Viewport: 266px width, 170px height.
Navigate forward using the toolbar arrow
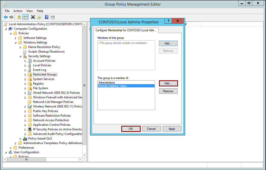click(12, 17)
